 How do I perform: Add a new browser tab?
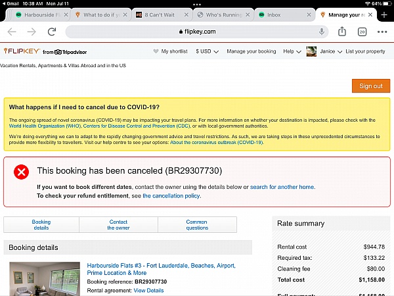pyautogui.click(x=384, y=15)
